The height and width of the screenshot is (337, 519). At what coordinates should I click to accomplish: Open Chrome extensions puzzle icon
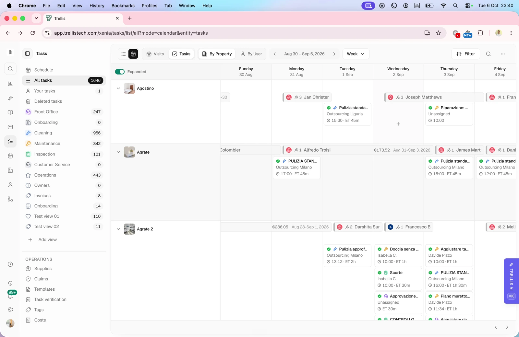pos(480,33)
